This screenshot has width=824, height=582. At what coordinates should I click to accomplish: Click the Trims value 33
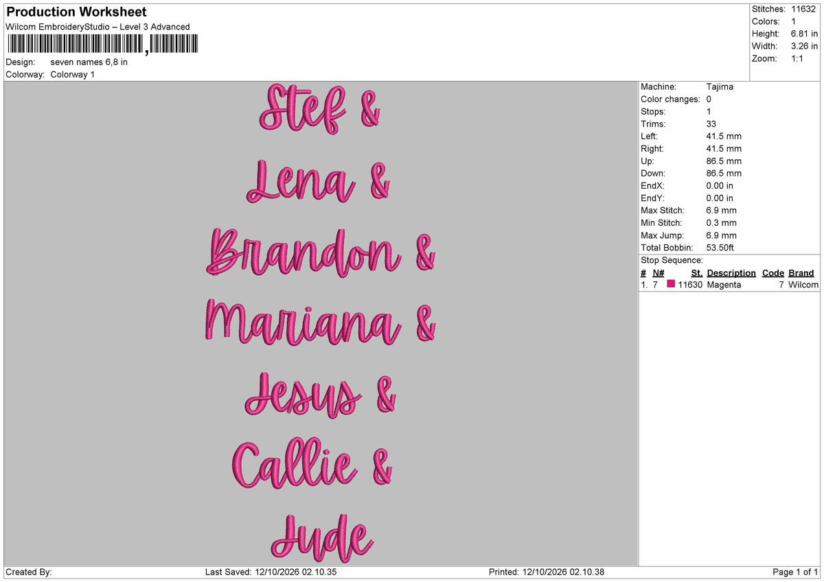point(711,124)
